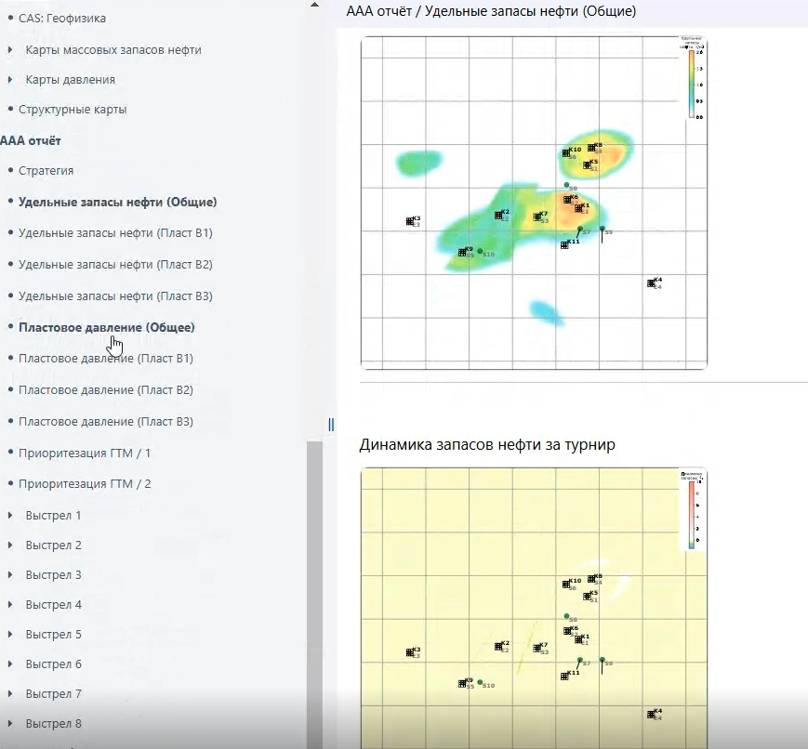
Task: Select well K2 icon on the reserves map
Action: click(x=498, y=216)
